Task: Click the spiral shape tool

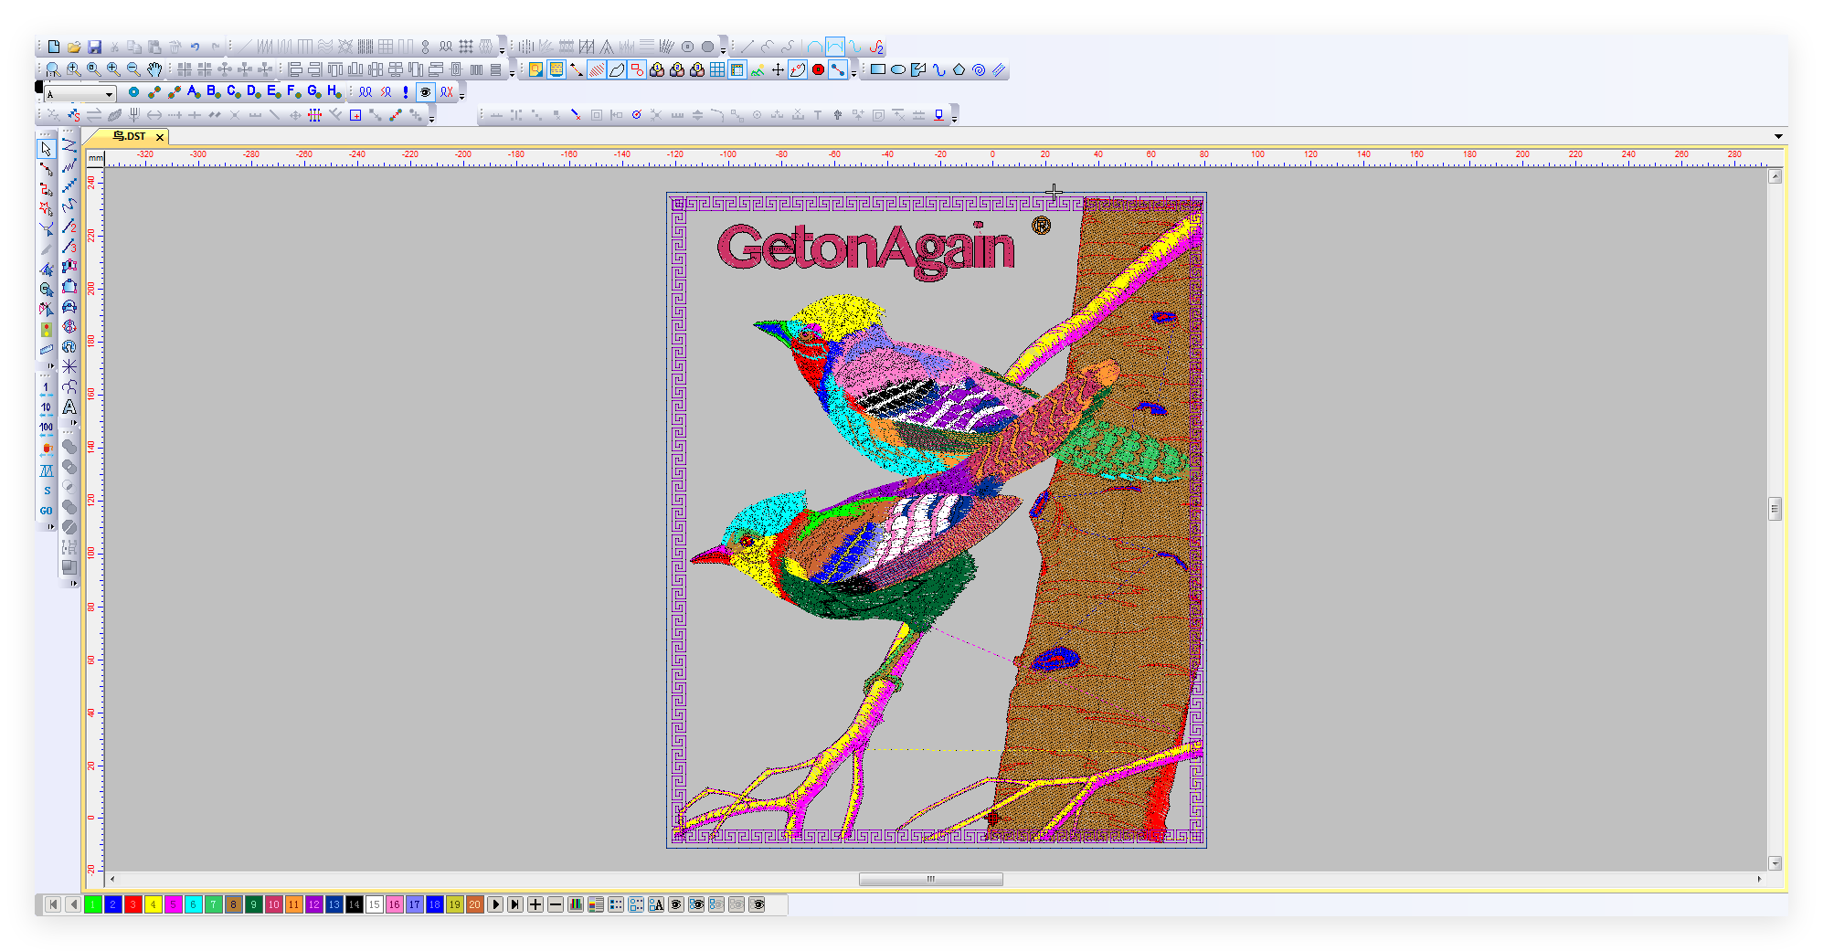Action: (x=979, y=69)
